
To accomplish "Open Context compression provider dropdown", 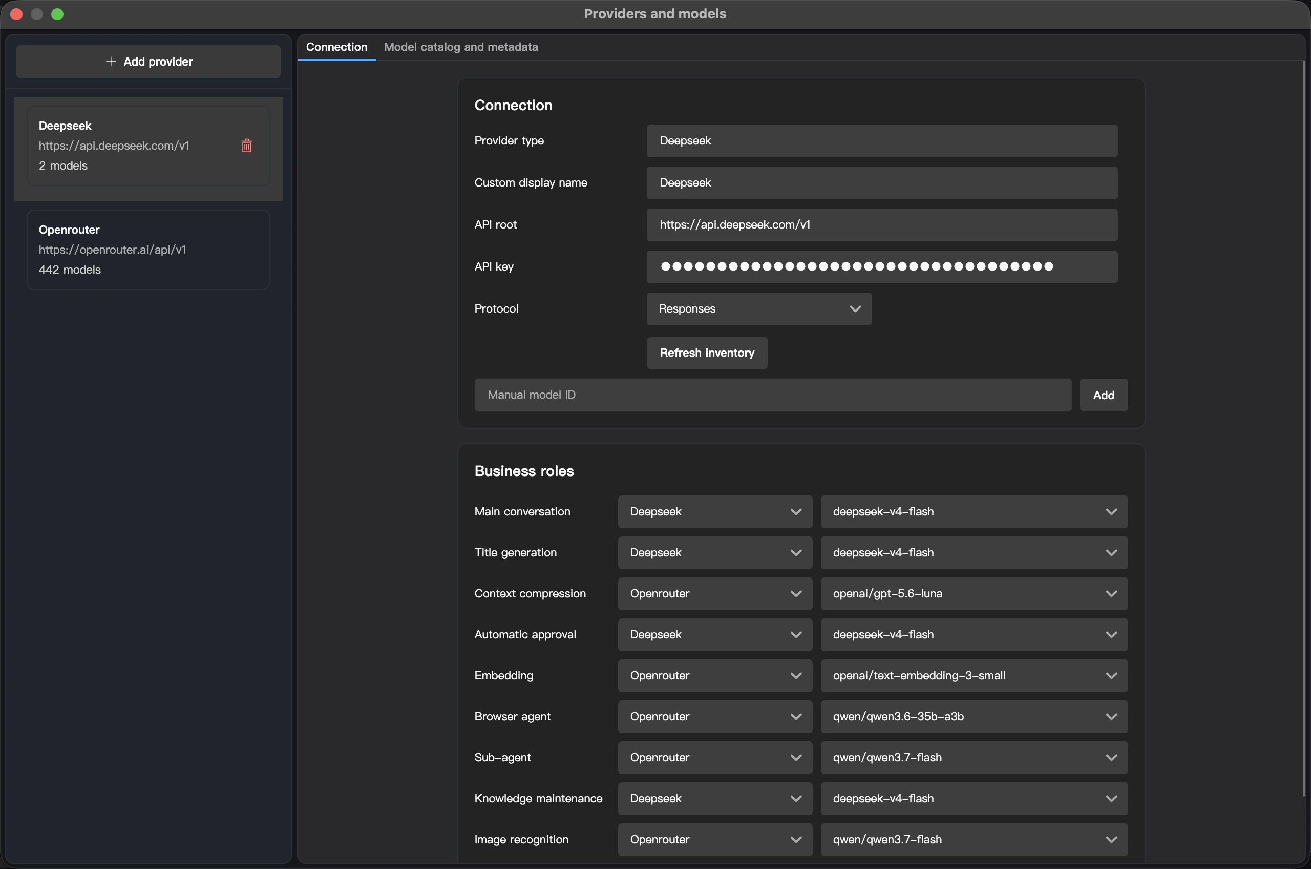I will click(715, 593).
